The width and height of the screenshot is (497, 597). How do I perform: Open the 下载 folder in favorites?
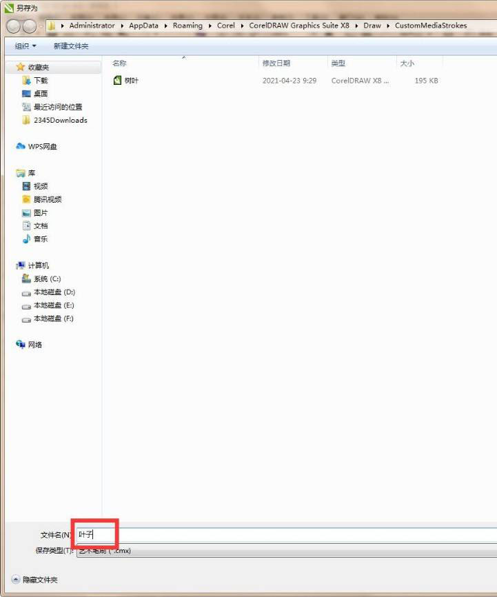[41, 81]
